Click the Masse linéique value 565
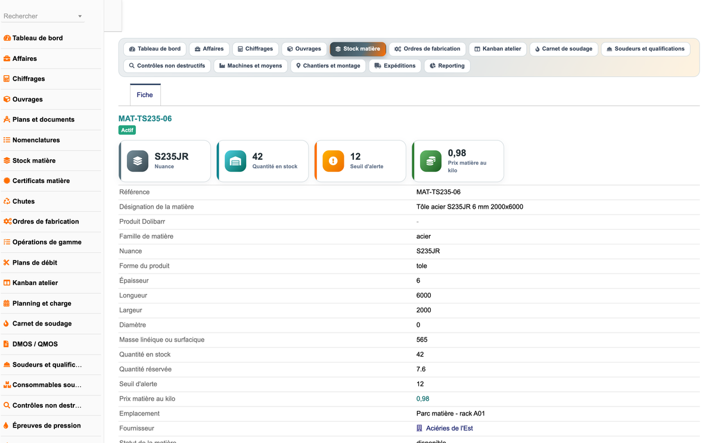Screen dimensions: 715x443 tap(422, 340)
